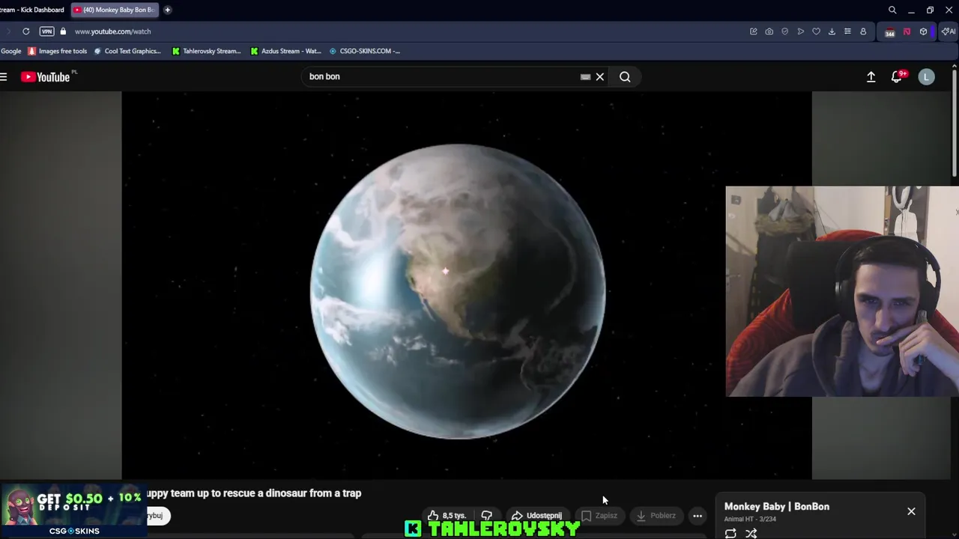Open Tahlerovsky Stream bookmark

point(207,51)
